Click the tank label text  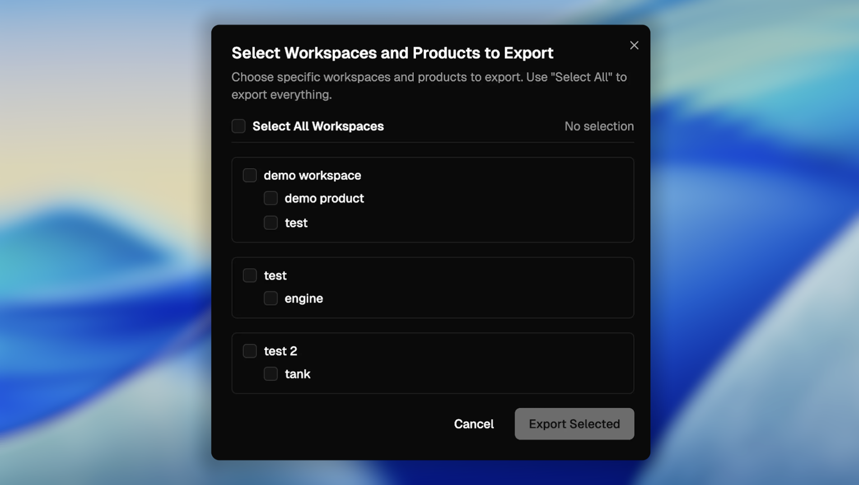[x=298, y=374]
